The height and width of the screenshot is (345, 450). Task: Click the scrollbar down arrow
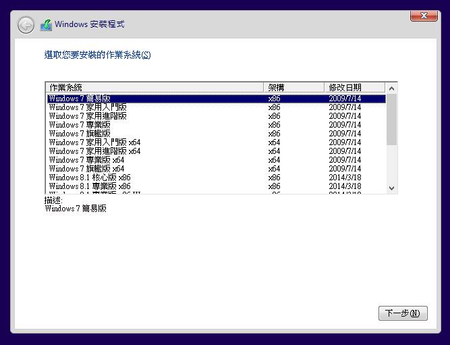[391, 188]
